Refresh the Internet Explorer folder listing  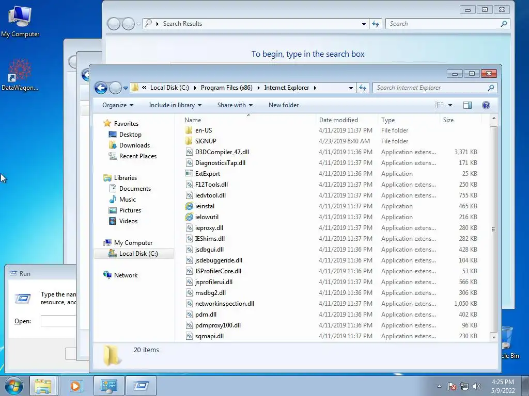pyautogui.click(x=362, y=88)
